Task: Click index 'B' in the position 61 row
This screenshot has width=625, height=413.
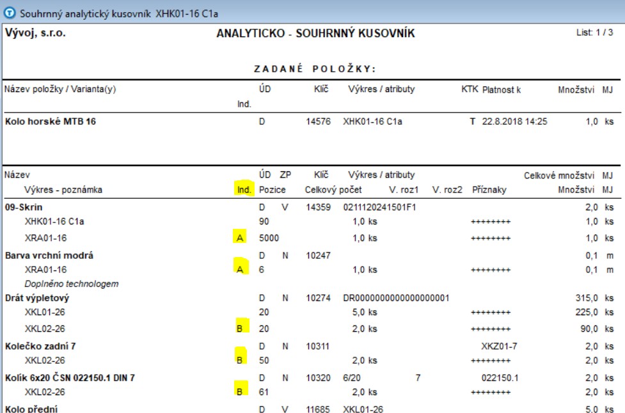Action: click(239, 393)
